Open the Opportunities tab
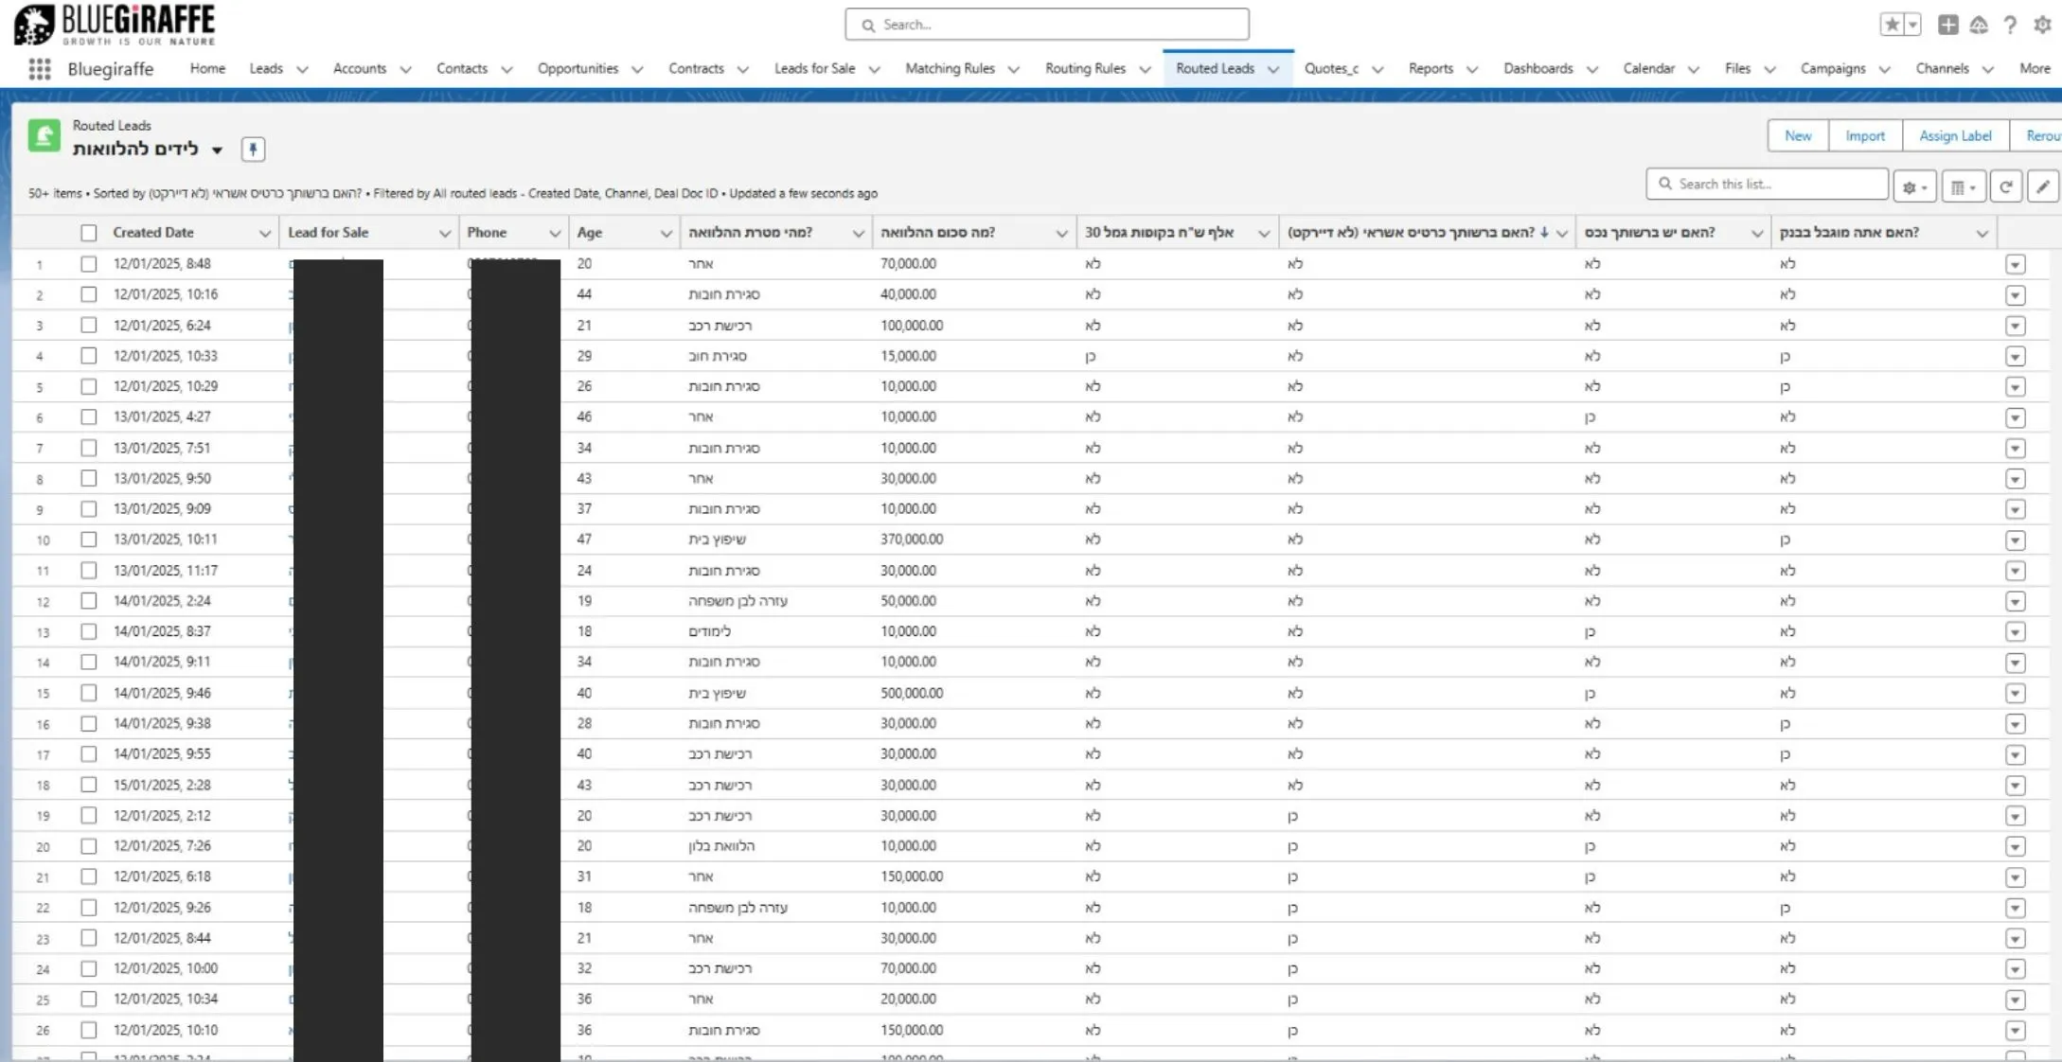The width and height of the screenshot is (2062, 1062). (x=578, y=68)
